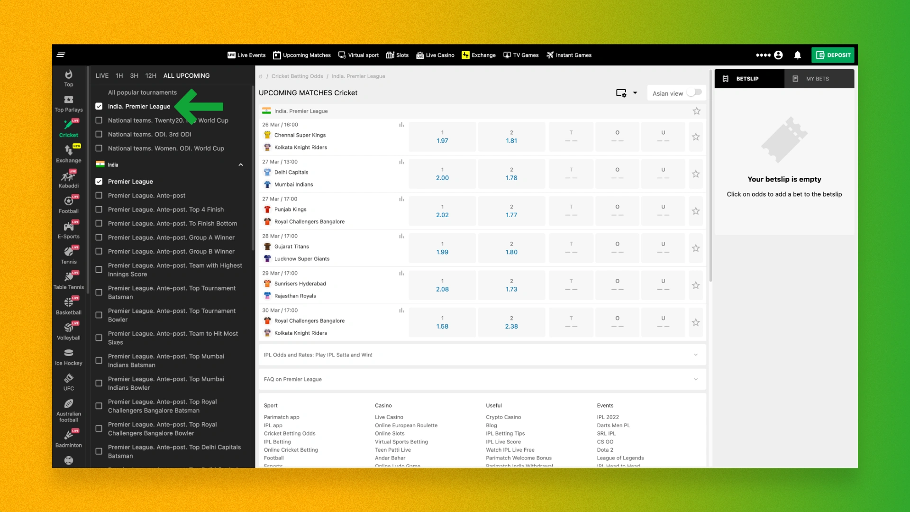Viewport: 910px width, 512px height.
Task: Open the notifications bell
Action: (x=798, y=55)
